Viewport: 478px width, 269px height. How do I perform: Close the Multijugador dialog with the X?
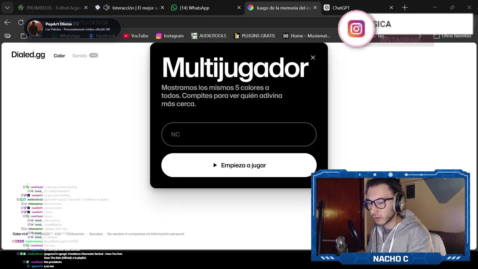pos(313,58)
